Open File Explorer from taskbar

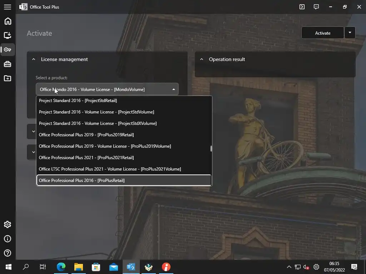(79, 267)
